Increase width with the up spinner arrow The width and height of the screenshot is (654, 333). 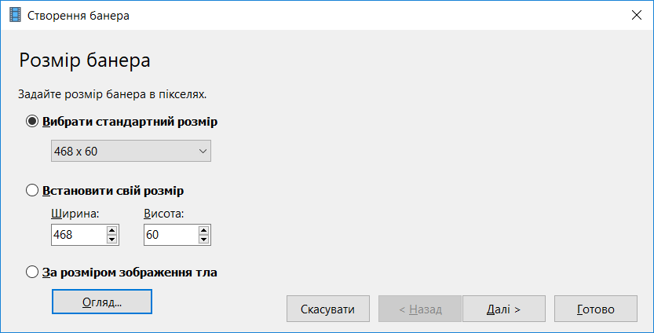(111, 230)
